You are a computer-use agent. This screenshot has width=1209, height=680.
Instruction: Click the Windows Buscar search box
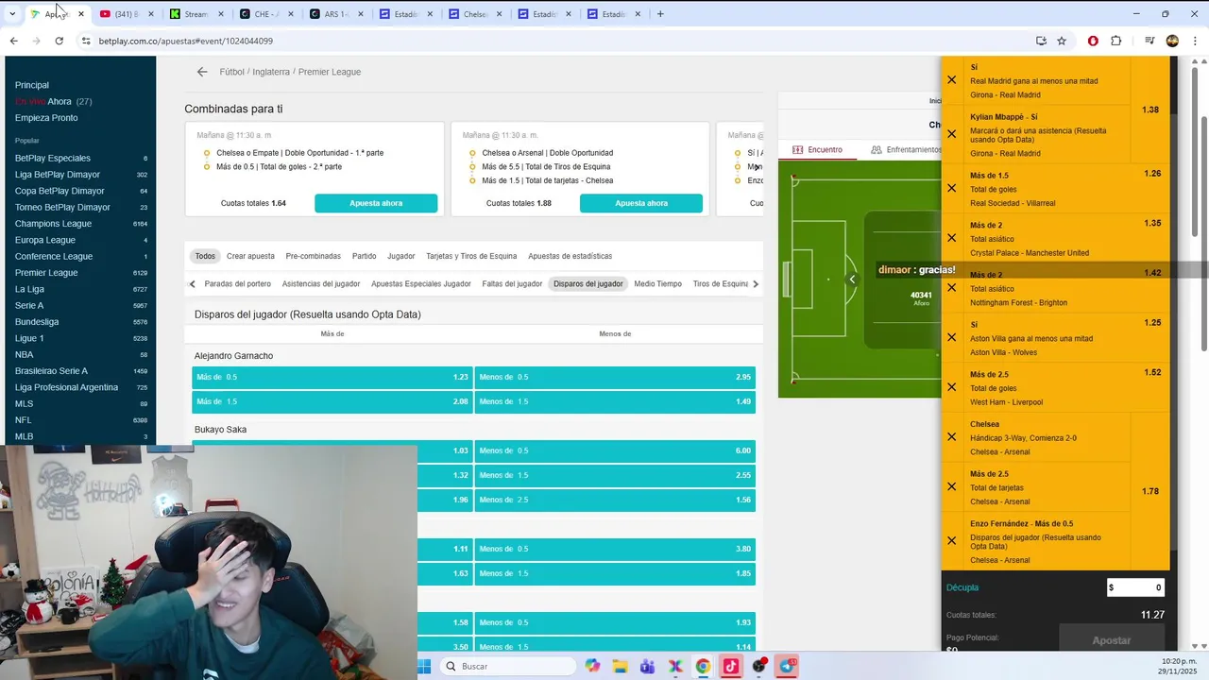click(508, 666)
